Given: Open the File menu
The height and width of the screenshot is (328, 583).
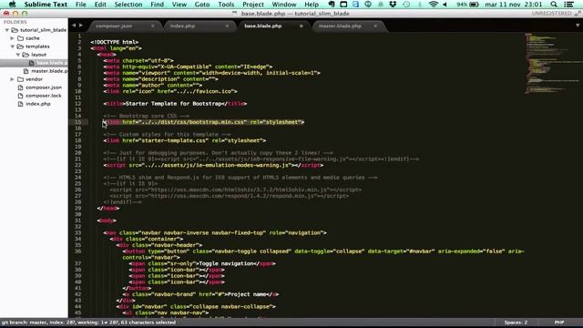Looking at the screenshot, I should click(81, 5).
